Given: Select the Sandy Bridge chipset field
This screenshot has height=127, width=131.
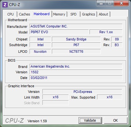Looking at the screenshot, I should (x=76, y=39).
